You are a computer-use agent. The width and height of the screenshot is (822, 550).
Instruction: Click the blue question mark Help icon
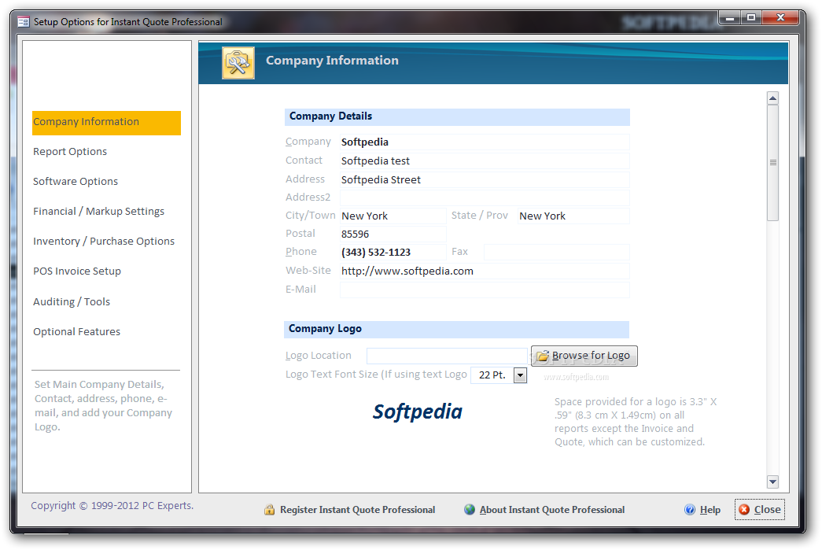tap(690, 510)
